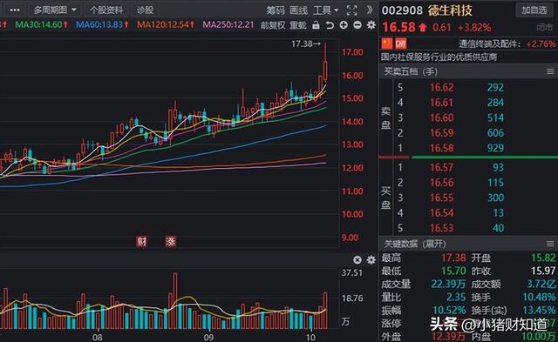Zoom in chart with plus icon
The image size is (558, 342).
tap(344, 25)
